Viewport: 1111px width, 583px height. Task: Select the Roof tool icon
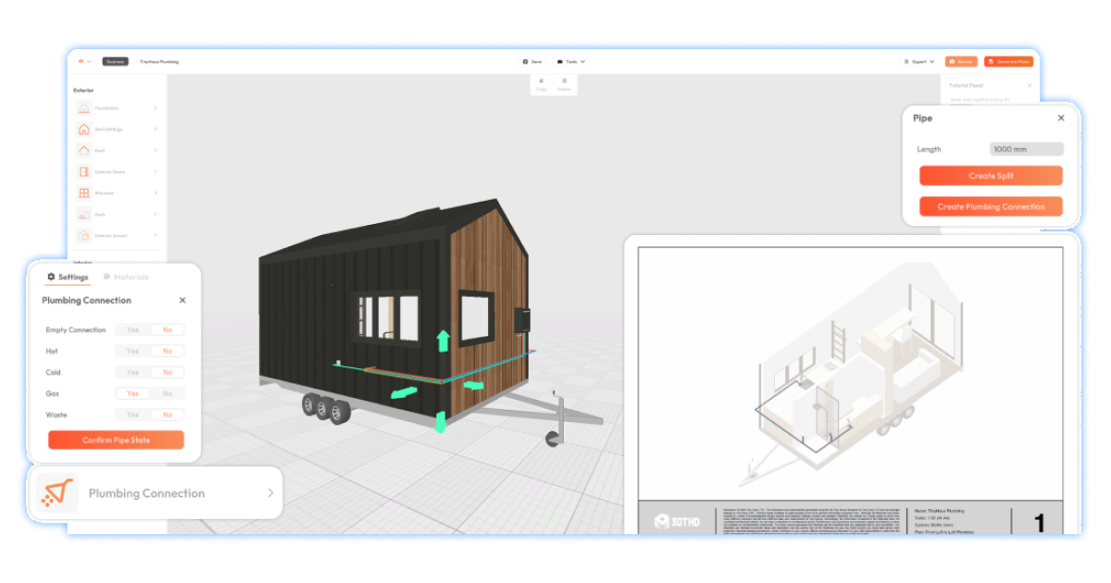[x=84, y=151]
